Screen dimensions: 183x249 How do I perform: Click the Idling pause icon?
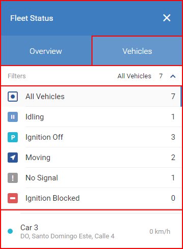[13, 117]
